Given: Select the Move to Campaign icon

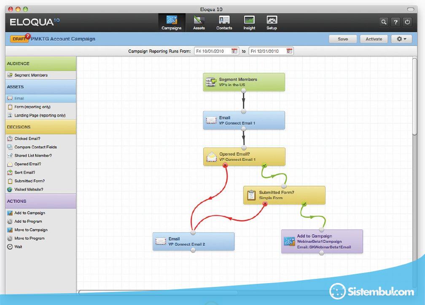Looking at the screenshot, I should pyautogui.click(x=10, y=230).
